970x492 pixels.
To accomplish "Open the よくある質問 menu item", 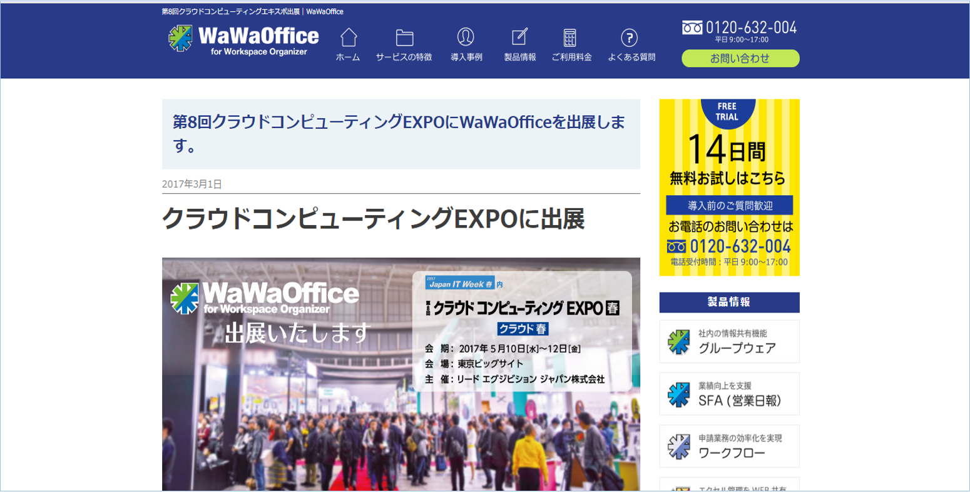I will coord(631,57).
